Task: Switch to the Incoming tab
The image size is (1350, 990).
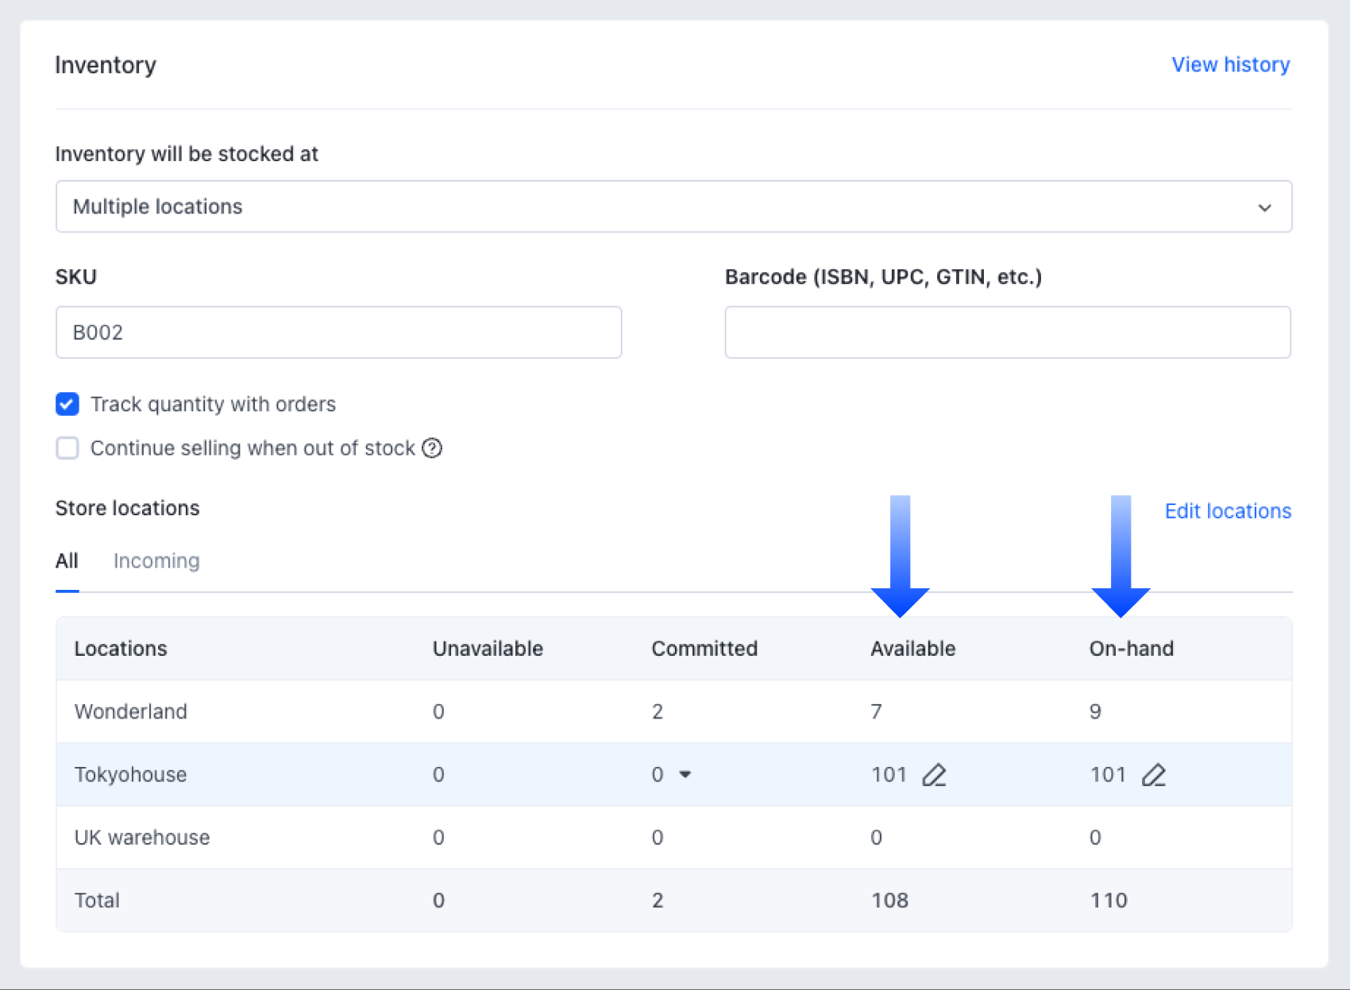Action: 156,560
